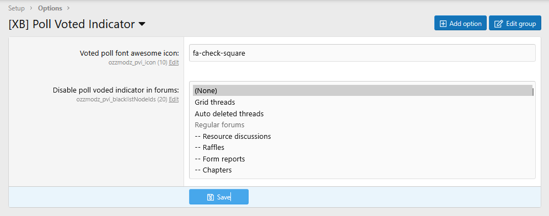The width and height of the screenshot is (549, 216).
Task: Save the options
Action: [219, 197]
